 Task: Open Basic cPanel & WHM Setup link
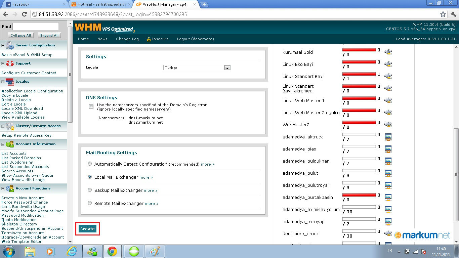pos(27,55)
